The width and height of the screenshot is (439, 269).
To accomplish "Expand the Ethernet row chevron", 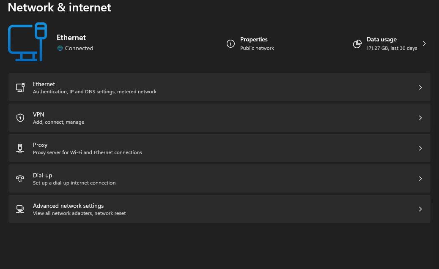I will point(420,87).
